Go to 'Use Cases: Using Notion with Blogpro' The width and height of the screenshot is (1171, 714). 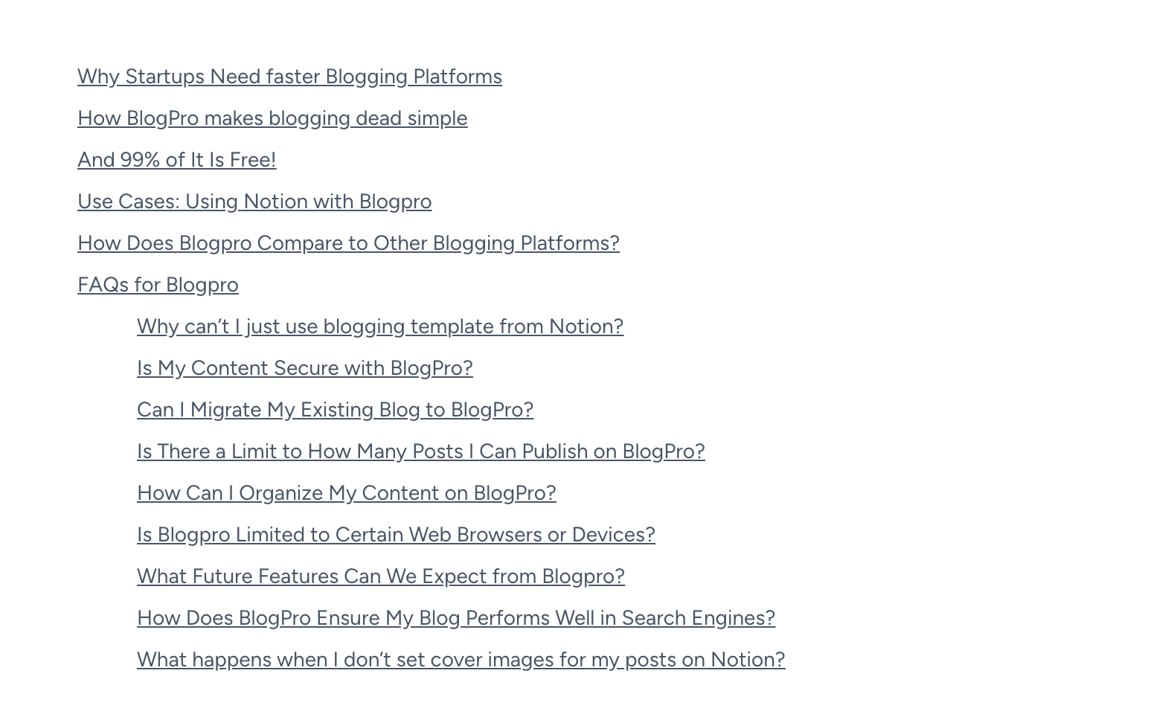tap(254, 202)
